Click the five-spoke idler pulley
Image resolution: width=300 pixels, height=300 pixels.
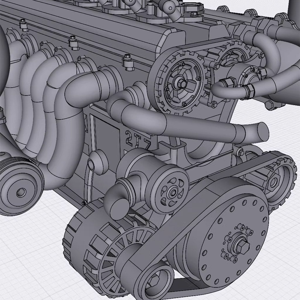tap(172, 191)
